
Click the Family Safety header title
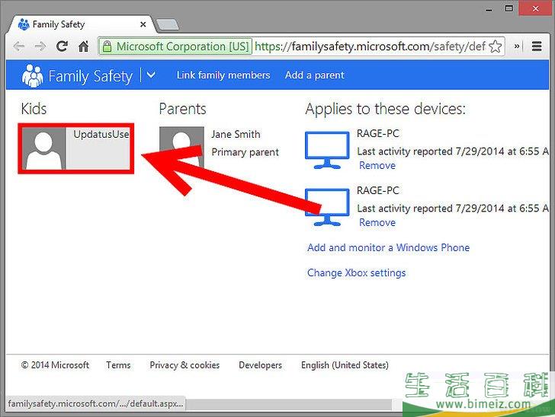(90, 76)
